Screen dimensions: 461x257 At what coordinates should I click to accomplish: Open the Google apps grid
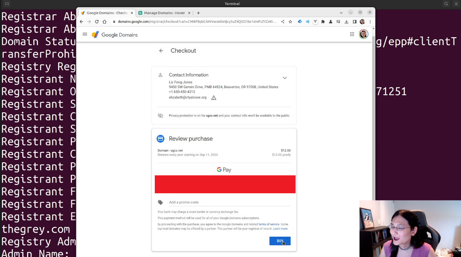352,34
